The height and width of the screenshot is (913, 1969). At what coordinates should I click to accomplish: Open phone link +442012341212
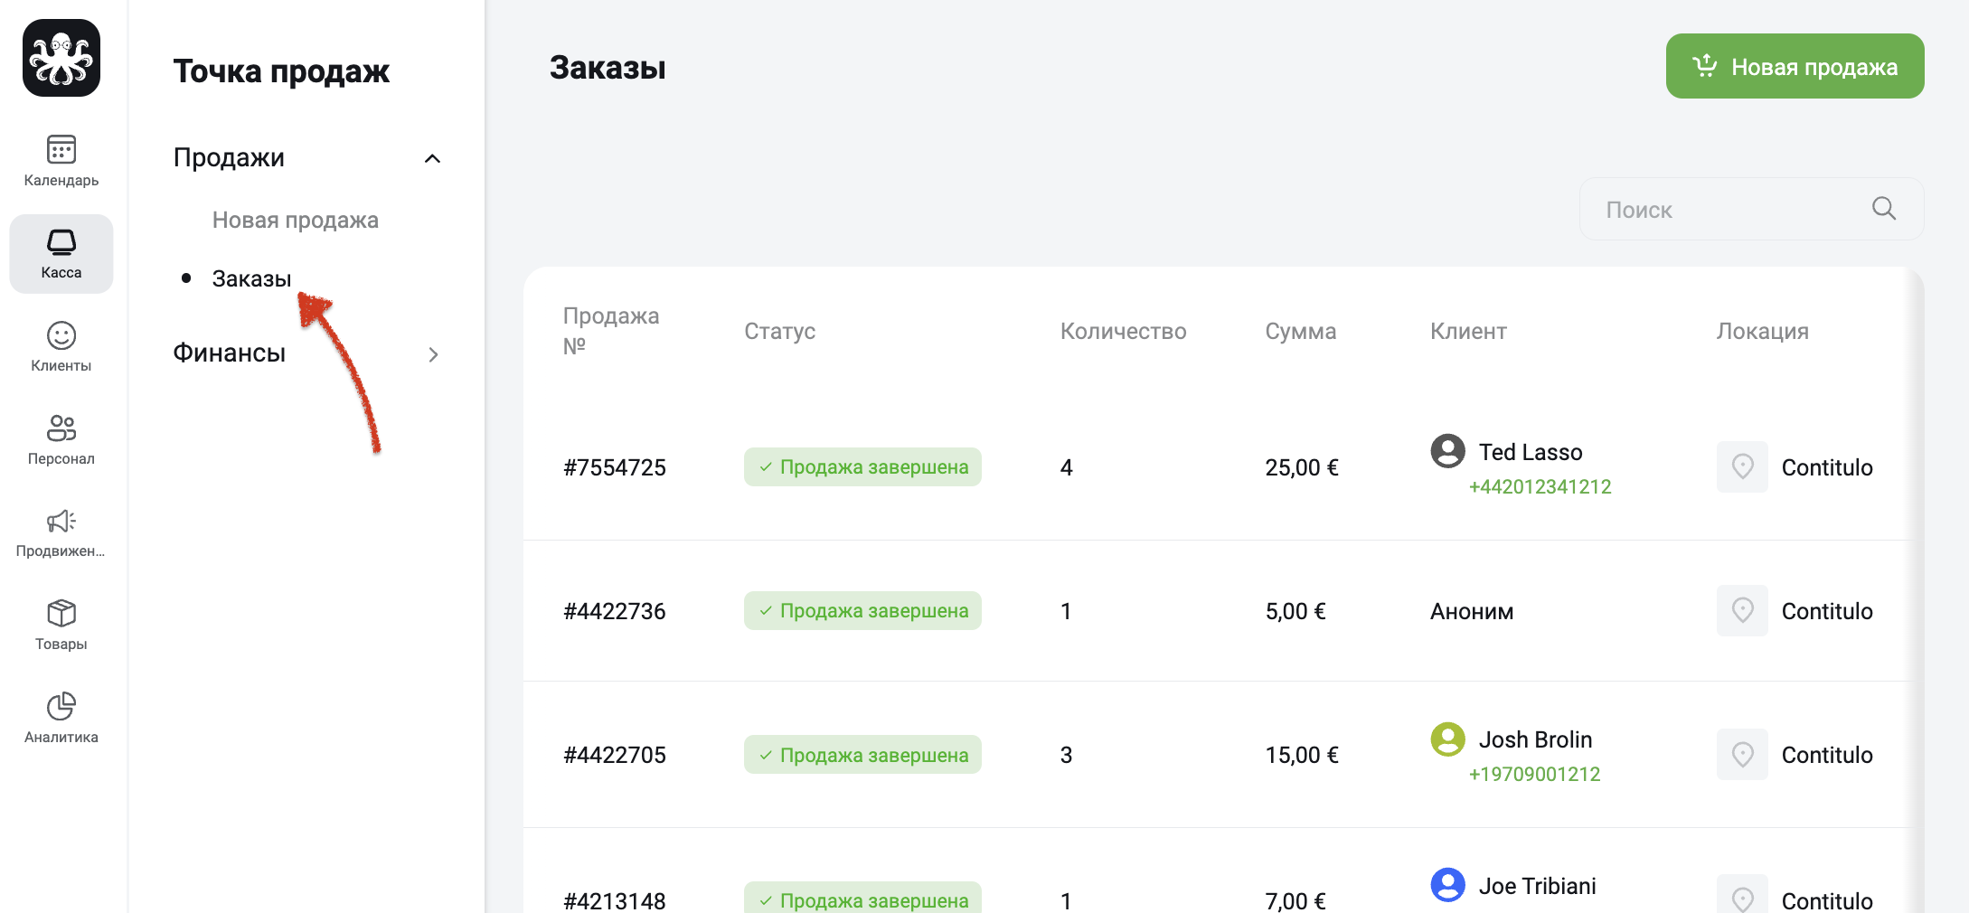pyautogui.click(x=1540, y=486)
